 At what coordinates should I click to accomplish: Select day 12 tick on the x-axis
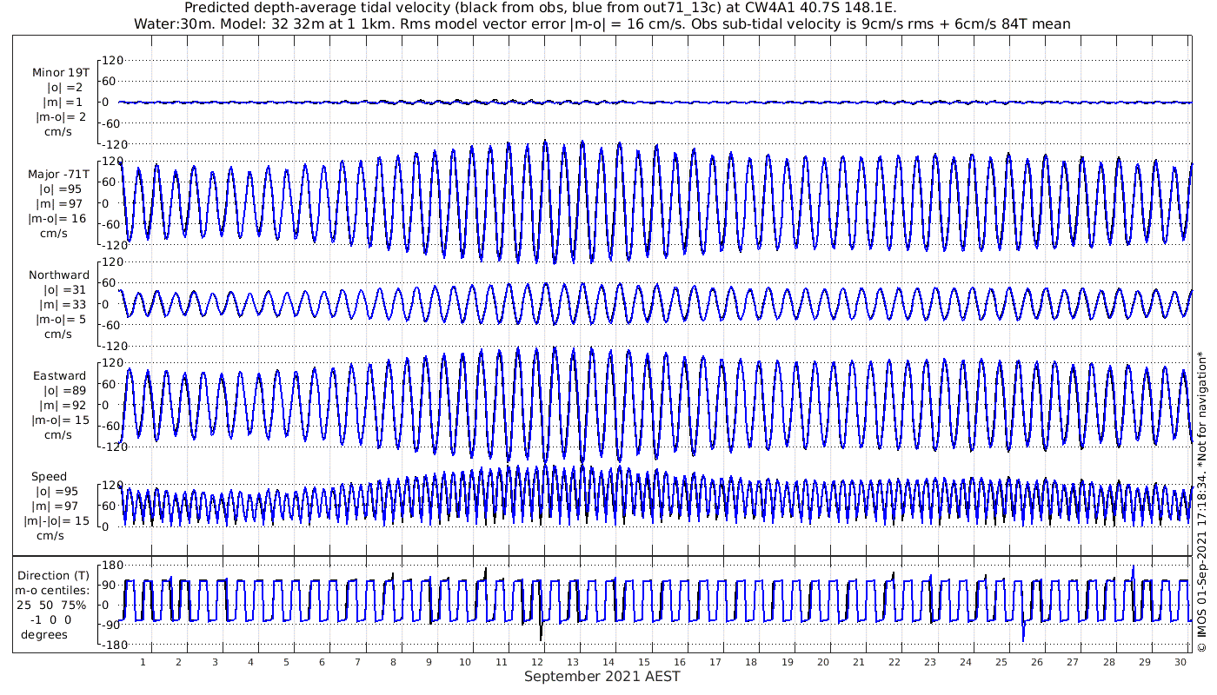tap(536, 662)
